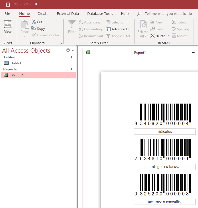Select the Format Painter tool

(45, 35)
